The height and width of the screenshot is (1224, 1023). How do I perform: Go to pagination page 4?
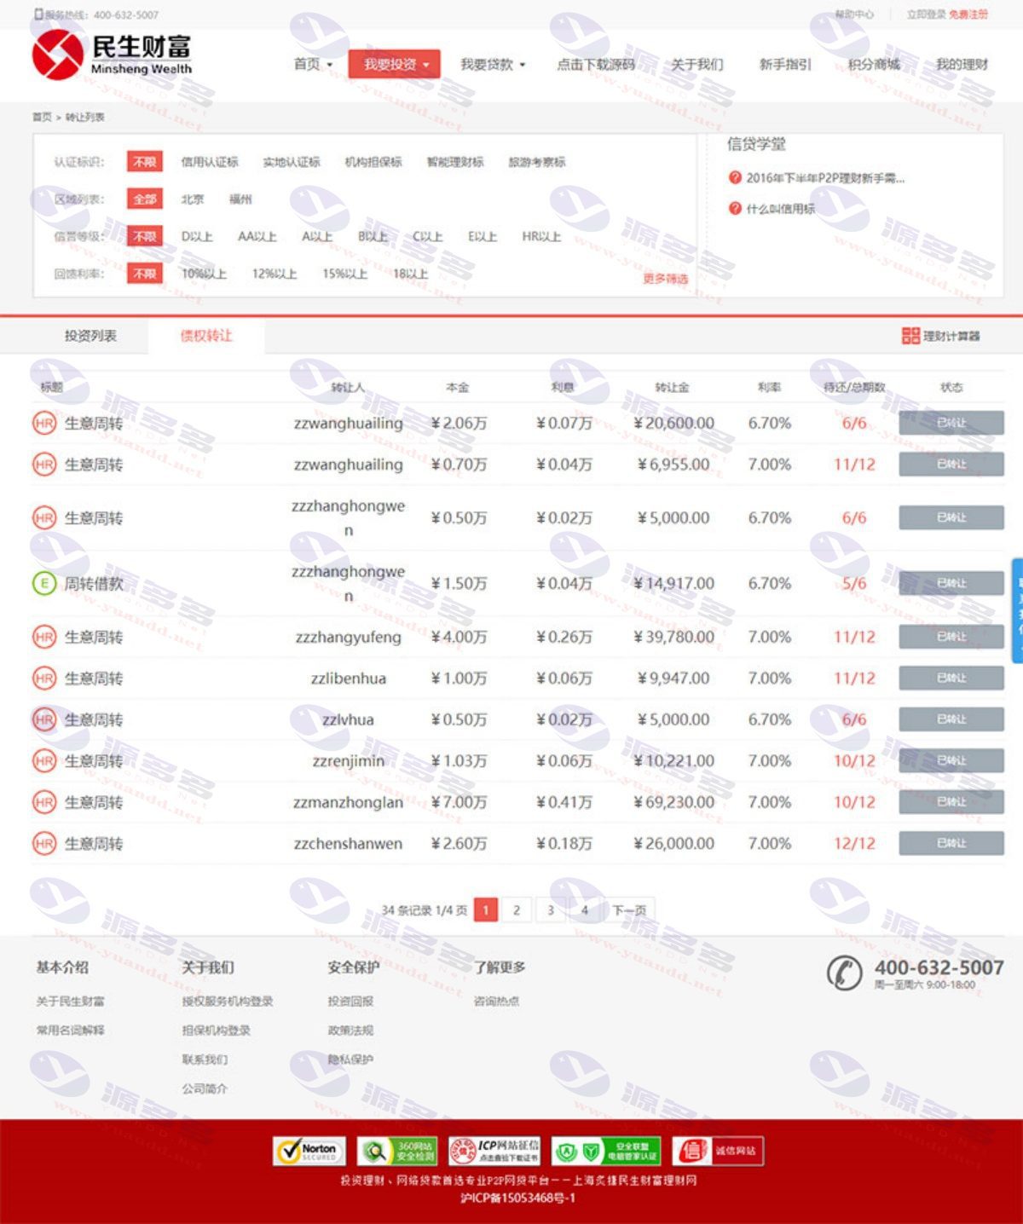pos(584,910)
